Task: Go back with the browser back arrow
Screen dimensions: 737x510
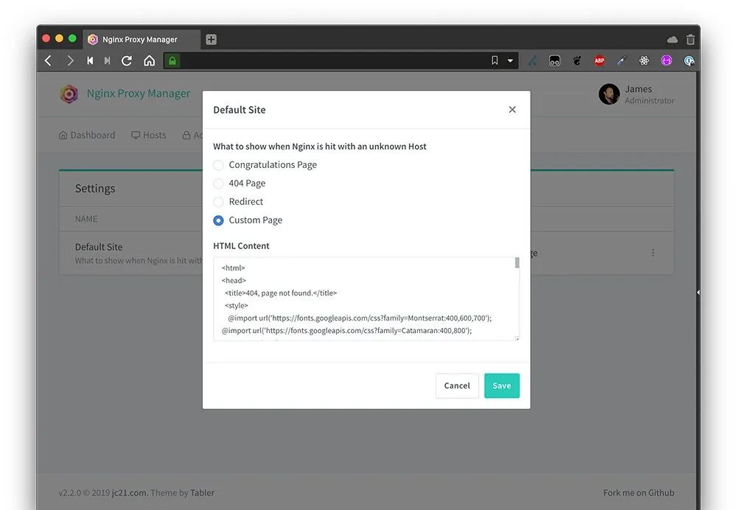Action: pyautogui.click(x=48, y=60)
